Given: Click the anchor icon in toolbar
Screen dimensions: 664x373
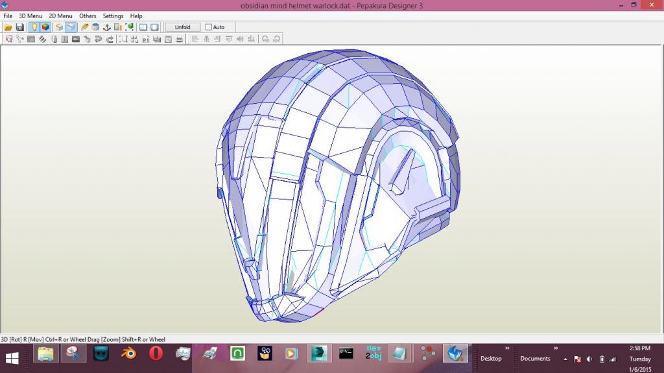Looking at the screenshot, I should click(x=107, y=27).
